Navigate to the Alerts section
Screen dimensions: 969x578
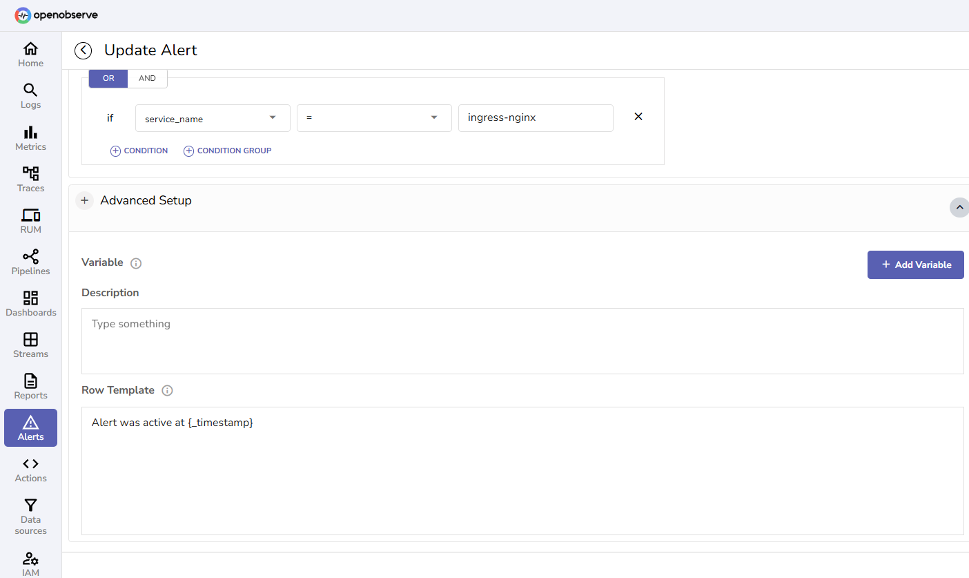point(30,427)
